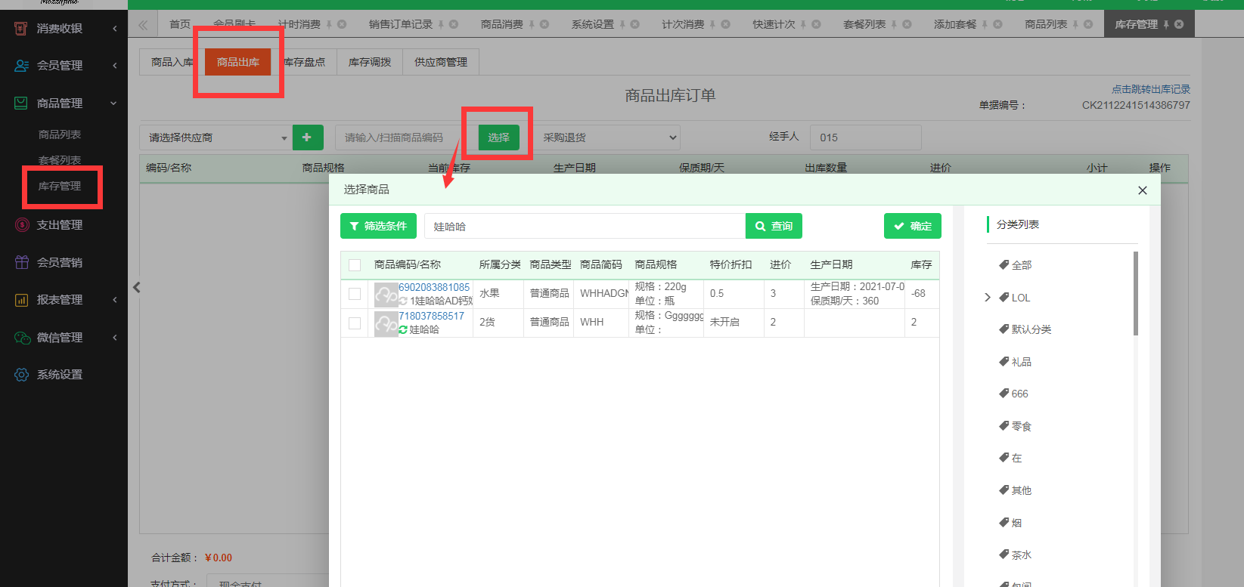Image resolution: width=1244 pixels, height=587 pixels.
Task: Click the 微信管理 WeChat icon
Action: point(21,338)
